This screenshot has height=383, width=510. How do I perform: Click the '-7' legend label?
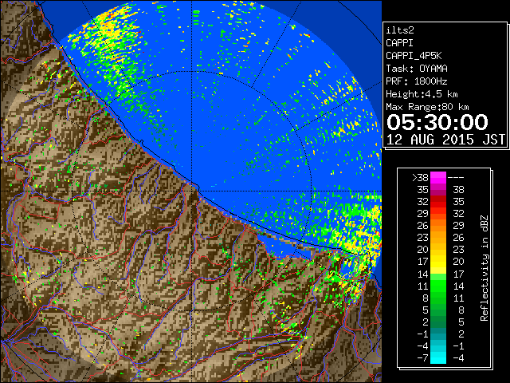(x=422, y=358)
